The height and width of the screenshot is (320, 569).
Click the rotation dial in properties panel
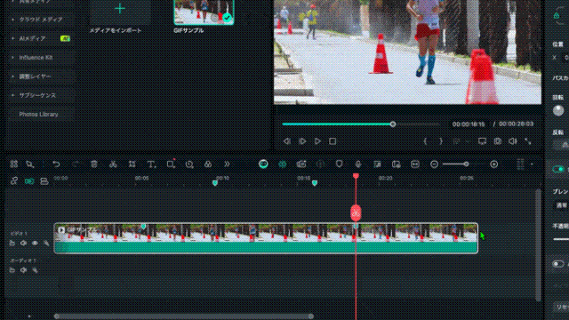(558, 110)
